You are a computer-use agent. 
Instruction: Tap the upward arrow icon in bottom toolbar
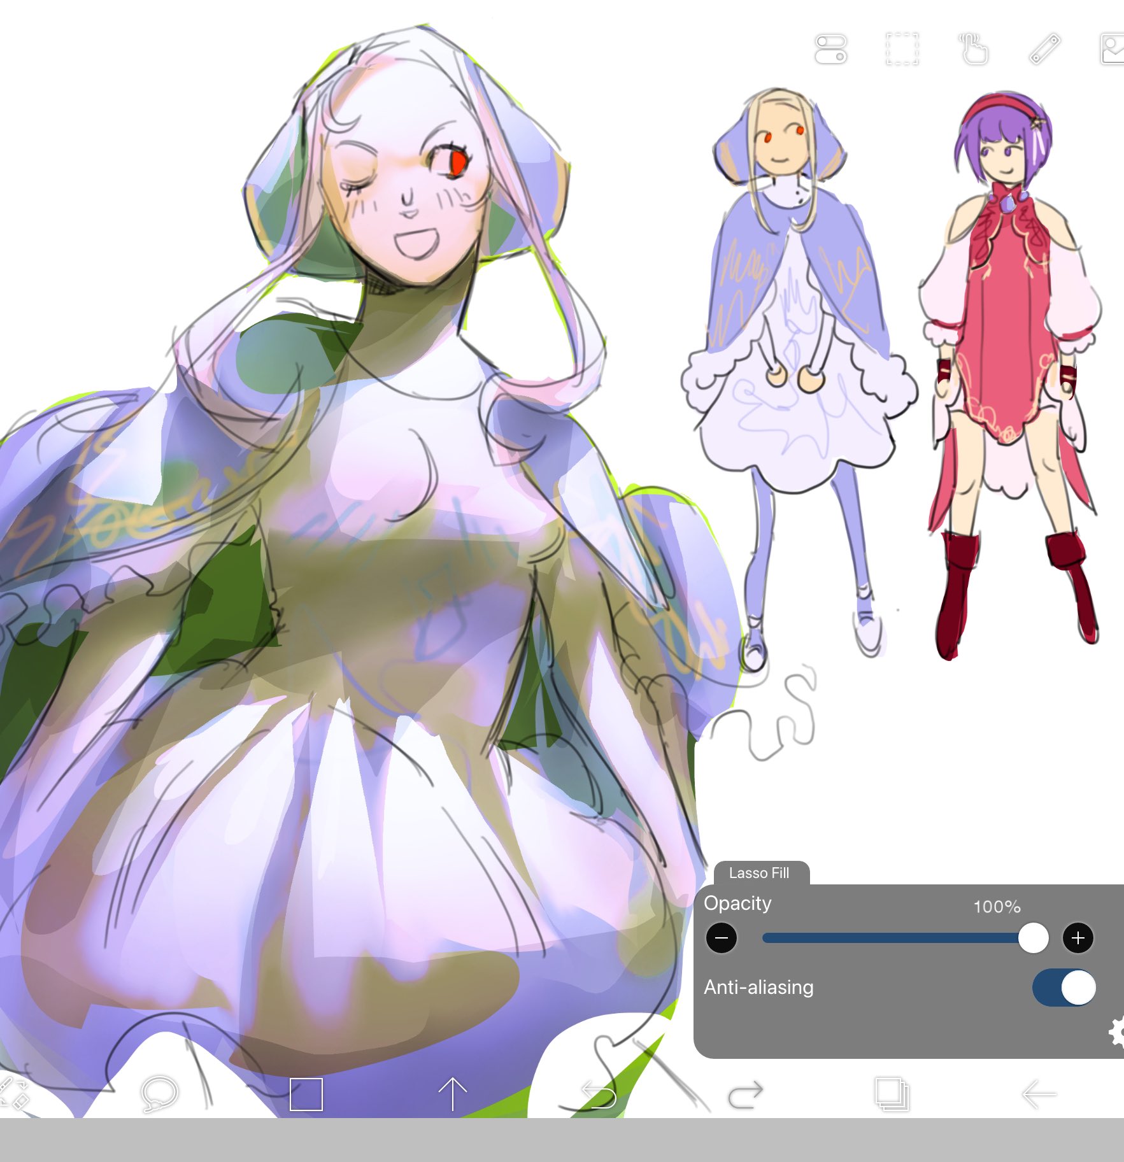[x=453, y=1095]
